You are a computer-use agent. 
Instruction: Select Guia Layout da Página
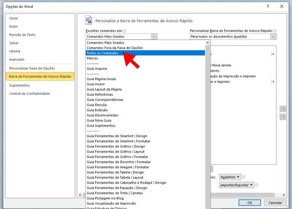point(145,90)
